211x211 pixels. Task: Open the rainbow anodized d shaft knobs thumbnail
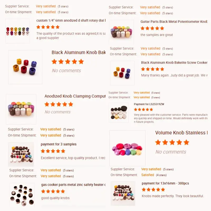coord(17,31)
